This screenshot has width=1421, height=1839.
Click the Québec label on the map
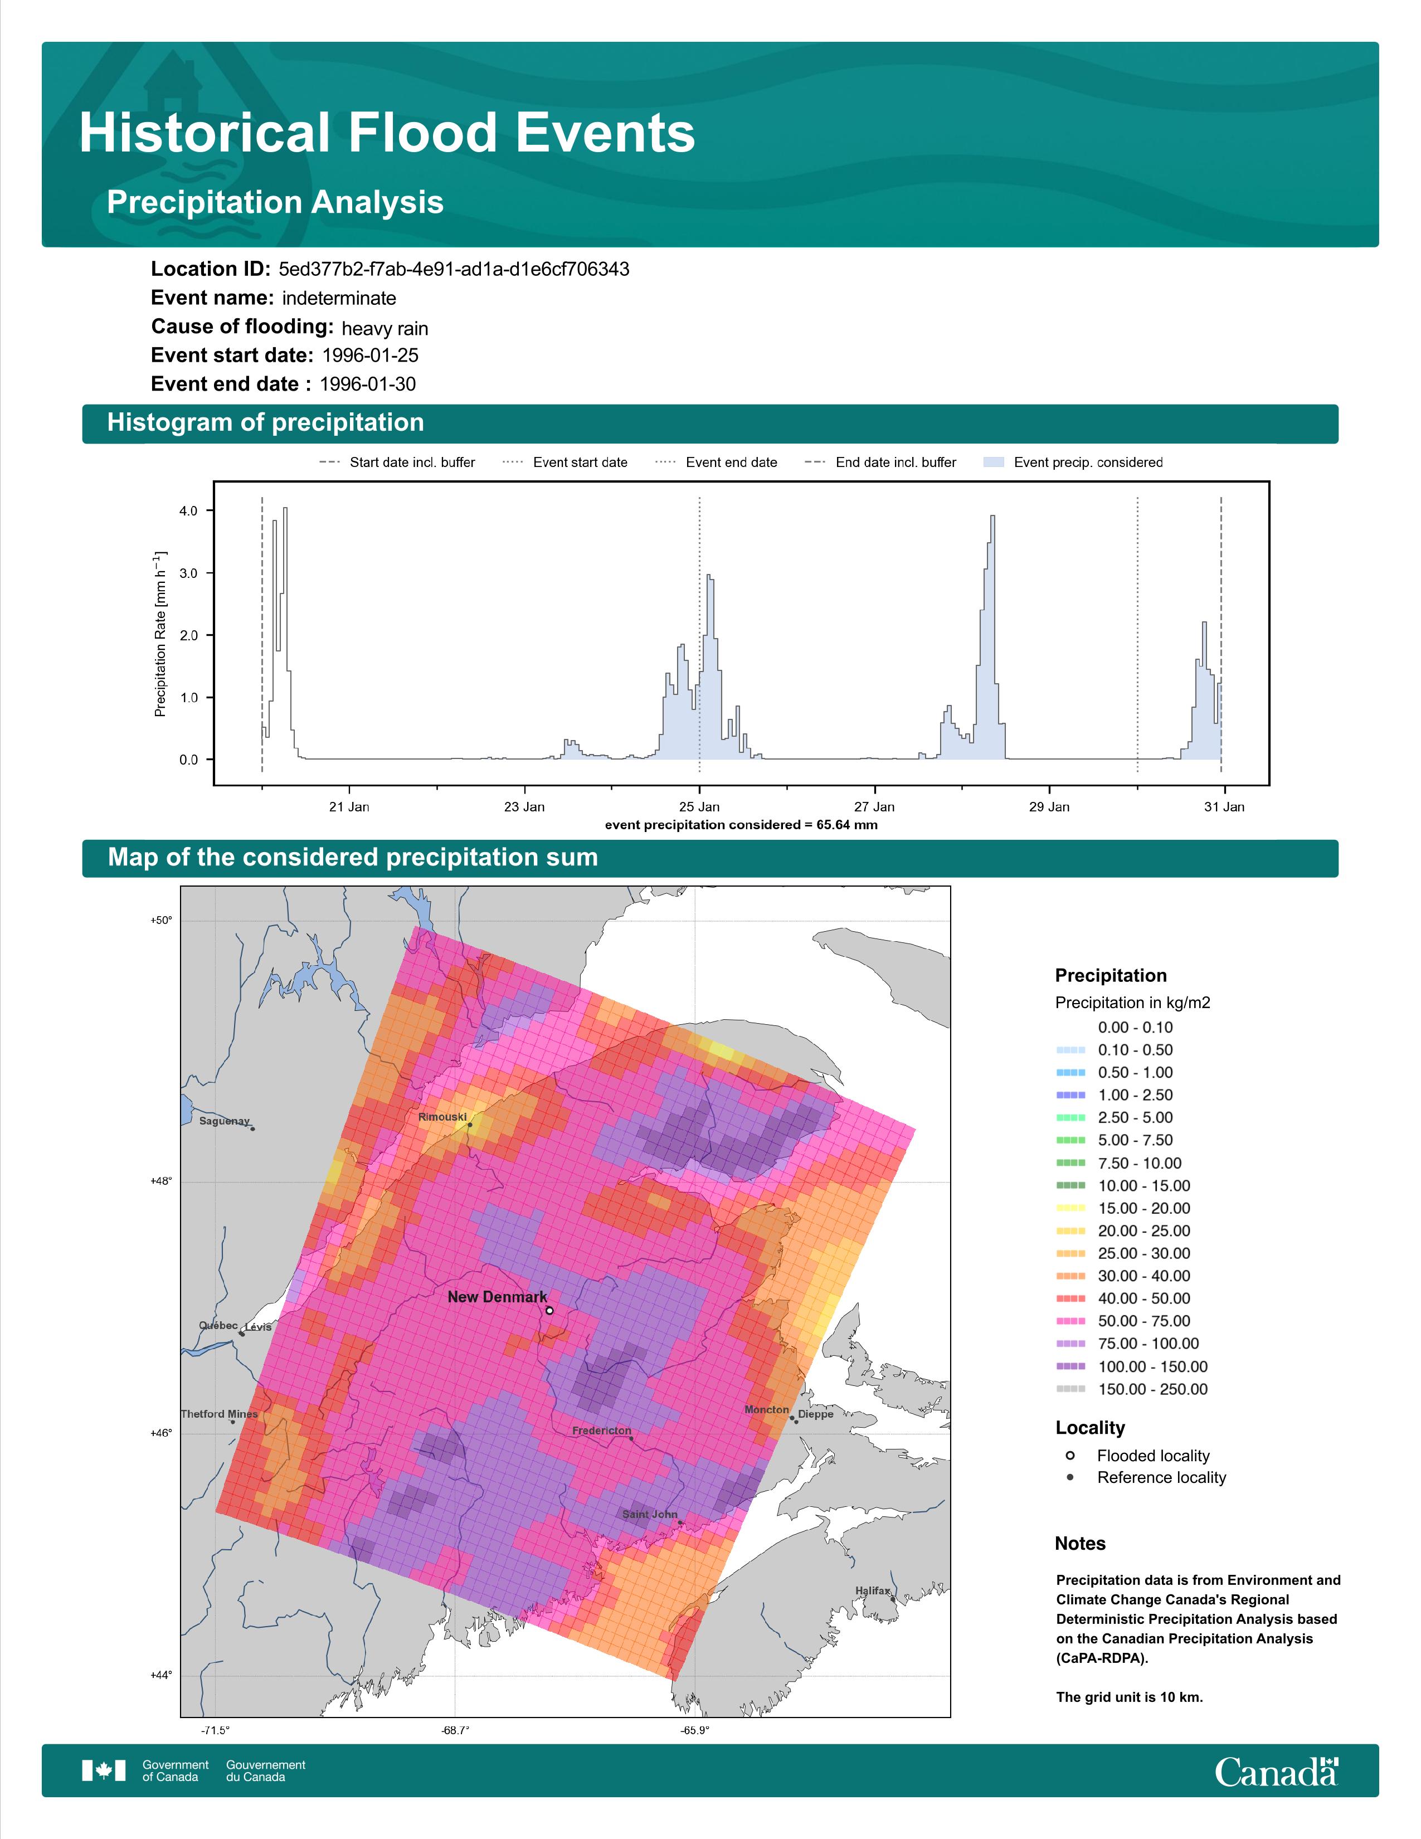(218, 1325)
